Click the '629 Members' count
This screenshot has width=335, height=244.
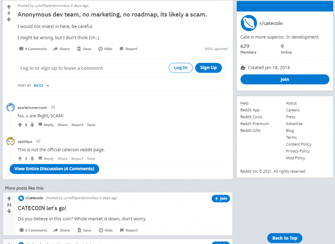click(248, 49)
